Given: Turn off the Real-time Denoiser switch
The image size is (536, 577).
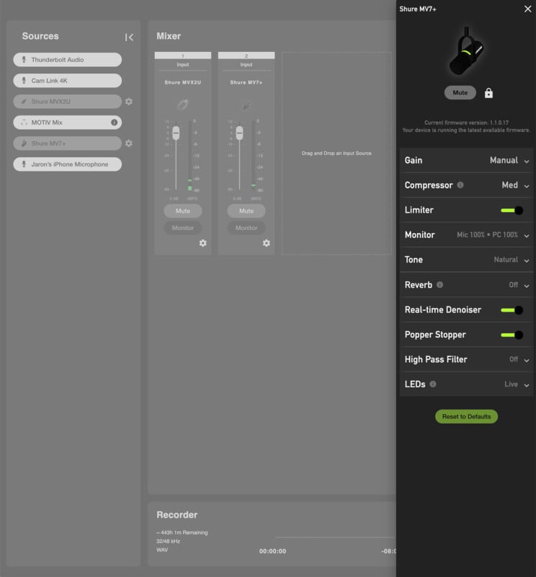Looking at the screenshot, I should pos(512,310).
